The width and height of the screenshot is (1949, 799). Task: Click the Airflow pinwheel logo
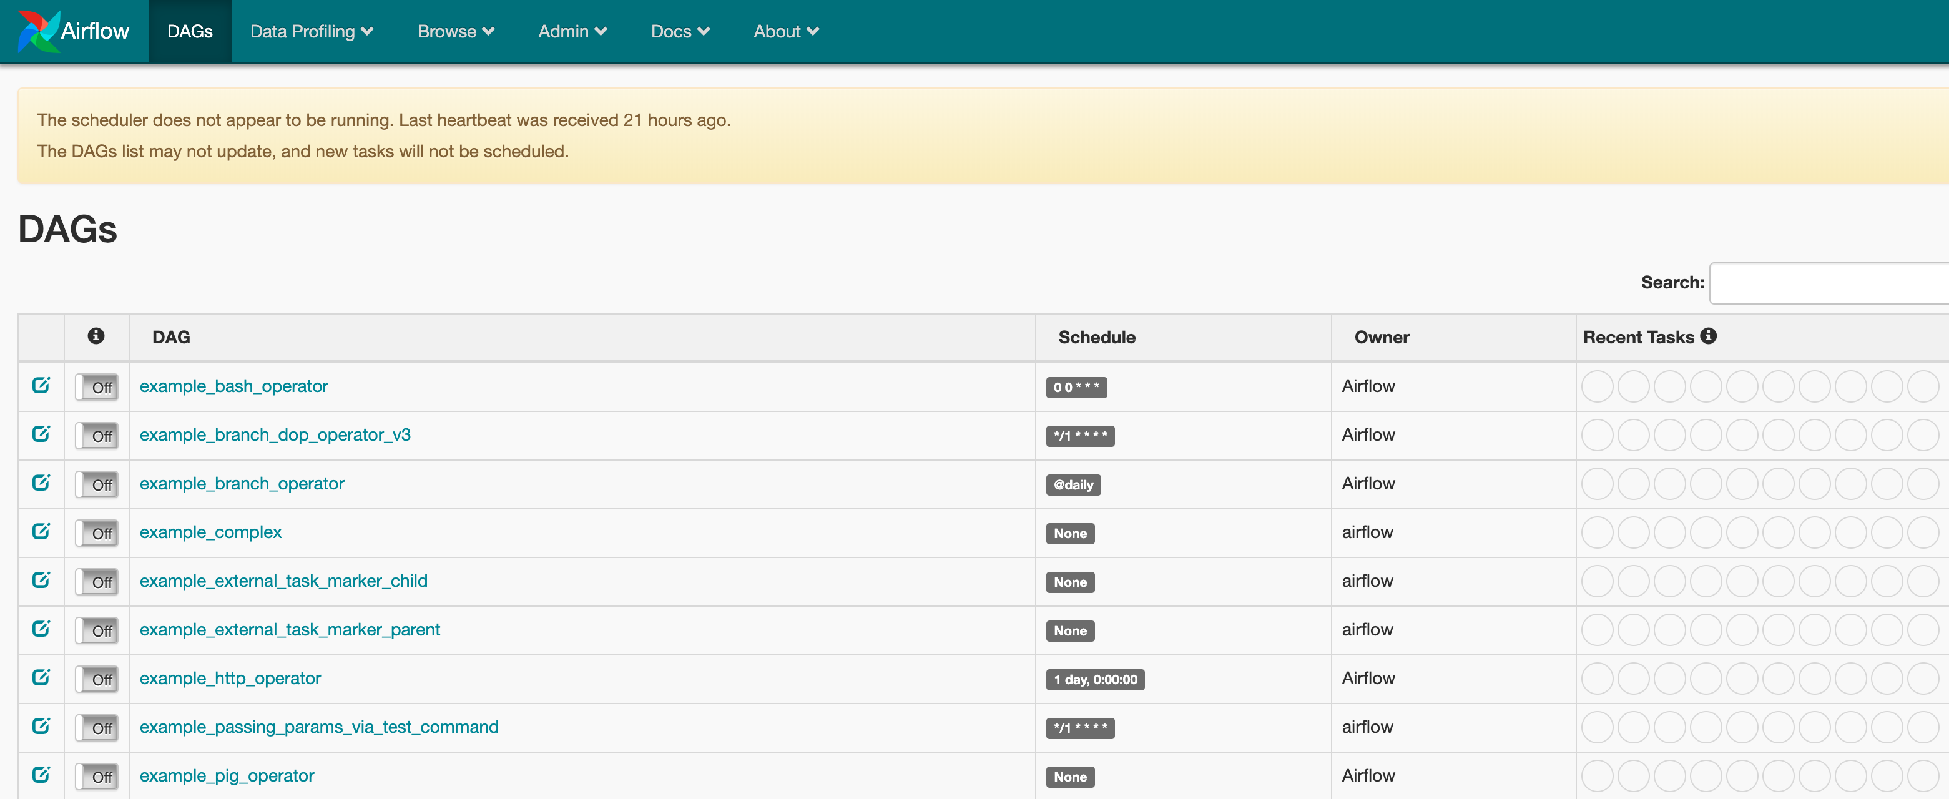(x=38, y=31)
